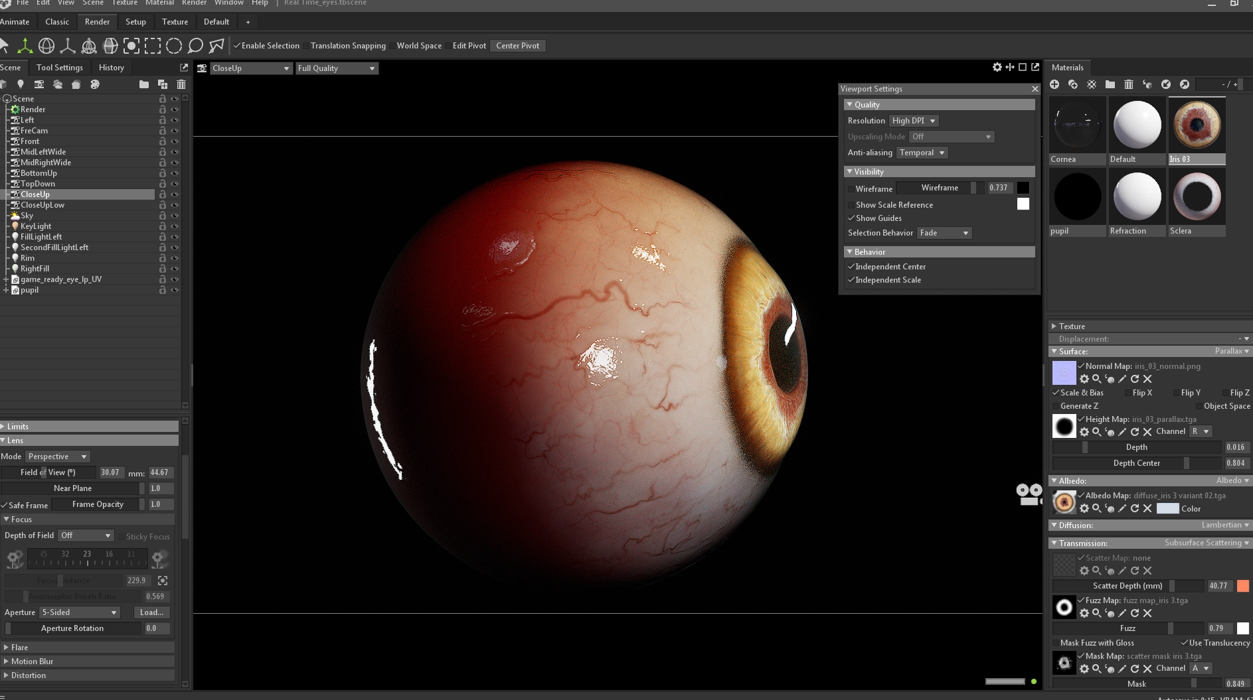Add a new light to scene
This screenshot has height=700, width=1253.
point(21,84)
